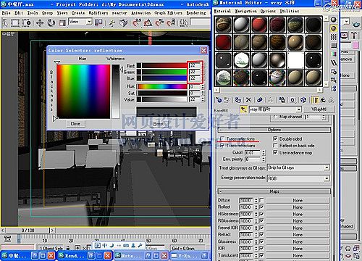Click the Sample Type sphere icon
Viewport: 362px width, 261px height.
point(334,20)
